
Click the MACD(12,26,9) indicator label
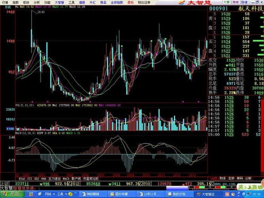click(x=25, y=133)
